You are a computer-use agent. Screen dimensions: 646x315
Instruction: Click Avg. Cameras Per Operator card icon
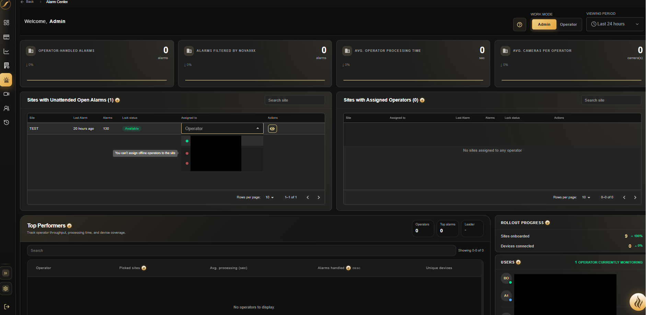505,51
